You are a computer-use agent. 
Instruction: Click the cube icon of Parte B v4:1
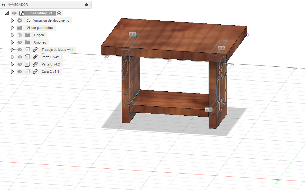[x=27, y=57]
